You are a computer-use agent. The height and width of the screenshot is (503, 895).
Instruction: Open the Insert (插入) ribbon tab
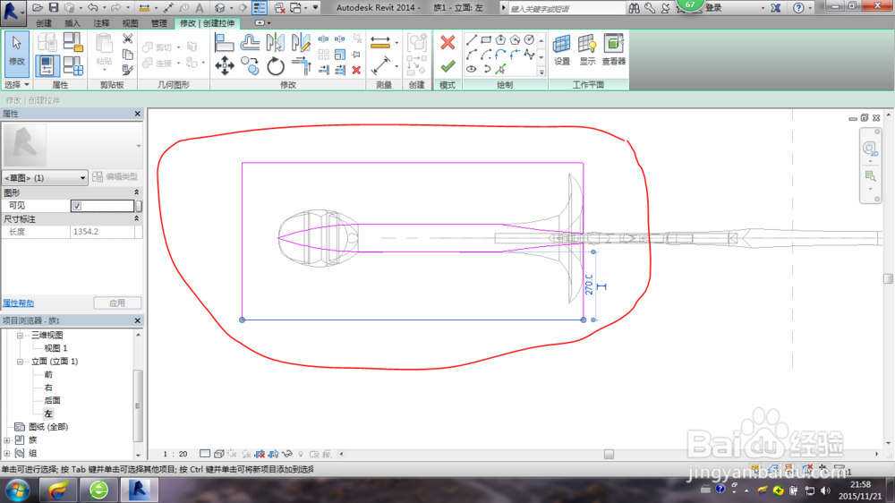click(72, 23)
